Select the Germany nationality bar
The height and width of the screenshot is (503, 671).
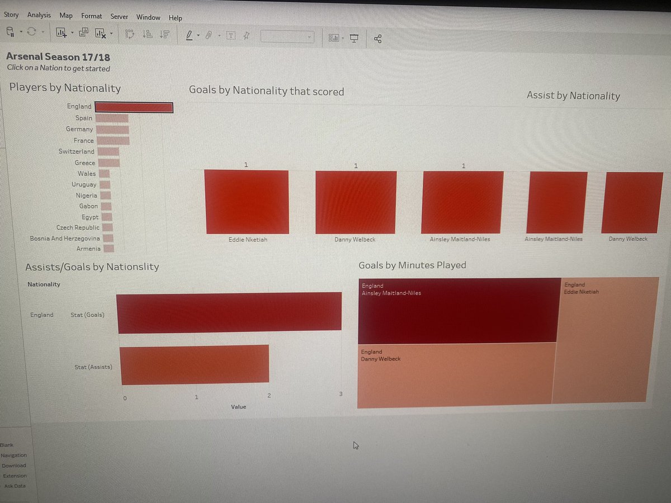pyautogui.click(x=112, y=130)
